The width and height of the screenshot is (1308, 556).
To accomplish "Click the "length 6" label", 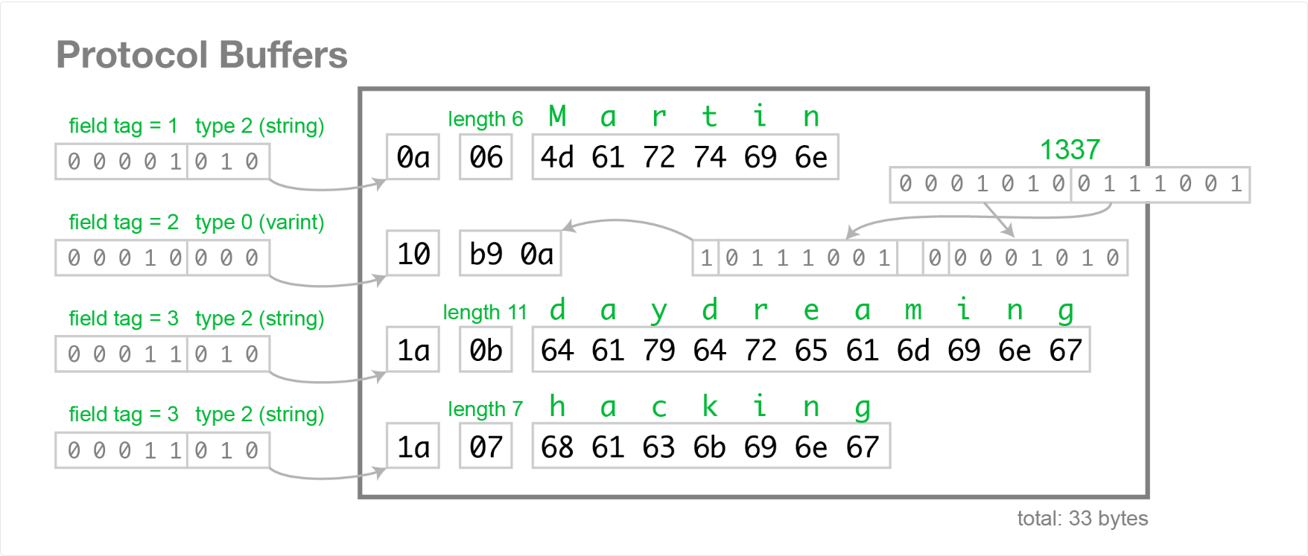I will pos(486,119).
